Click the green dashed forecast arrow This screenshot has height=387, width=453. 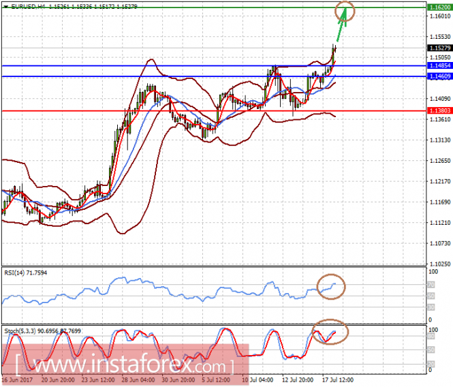click(x=341, y=31)
